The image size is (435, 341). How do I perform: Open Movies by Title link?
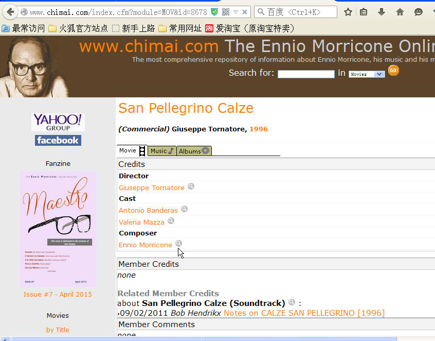(x=58, y=330)
